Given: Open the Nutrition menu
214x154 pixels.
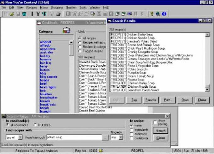Looking at the screenshot, I should 71,8.
